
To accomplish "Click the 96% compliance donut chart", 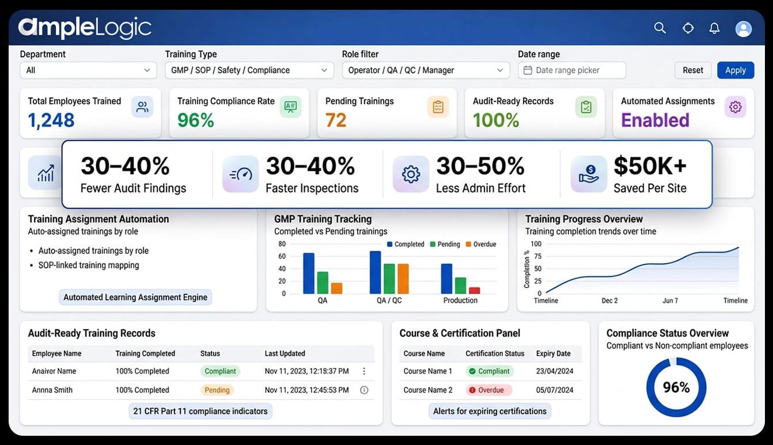I will (676, 387).
